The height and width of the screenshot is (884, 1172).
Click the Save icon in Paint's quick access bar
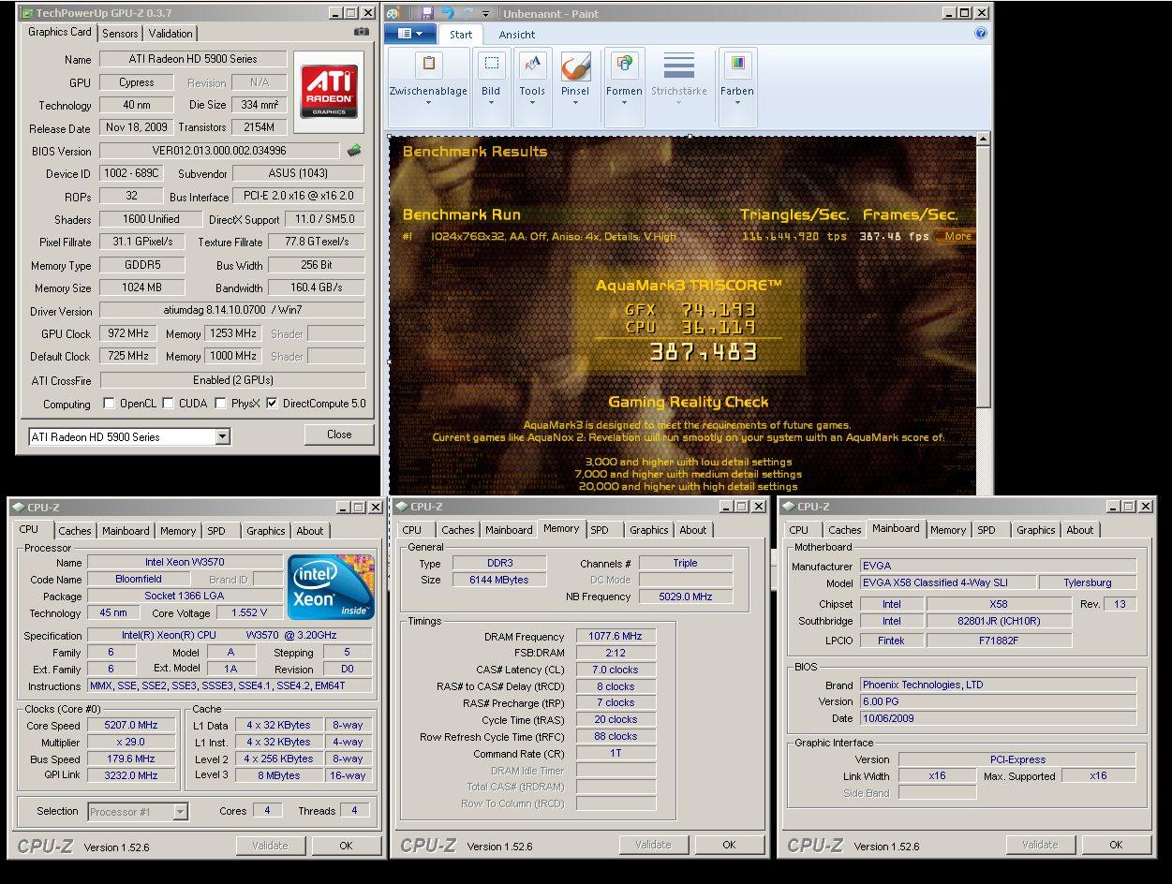tap(427, 13)
